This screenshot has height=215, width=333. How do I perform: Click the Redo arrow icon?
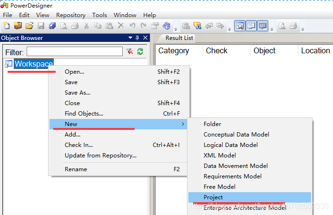click(144, 26)
